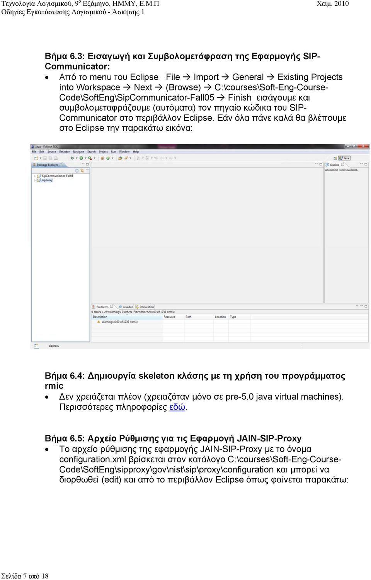Click the Save toolbar icon
371x580 pixels.
click(45, 158)
